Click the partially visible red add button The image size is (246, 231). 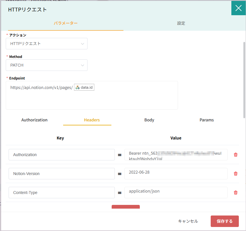point(126,207)
